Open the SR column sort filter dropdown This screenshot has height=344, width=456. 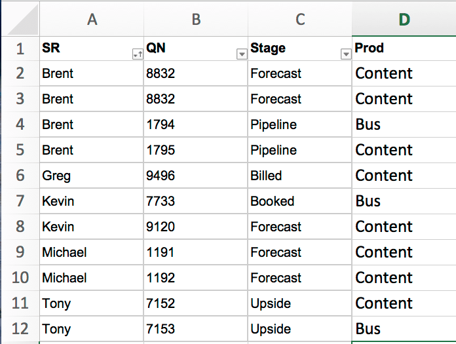click(138, 54)
